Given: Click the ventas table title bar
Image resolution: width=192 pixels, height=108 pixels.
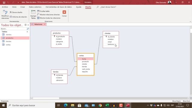Looking at the screenshot, I should click(x=85, y=55).
